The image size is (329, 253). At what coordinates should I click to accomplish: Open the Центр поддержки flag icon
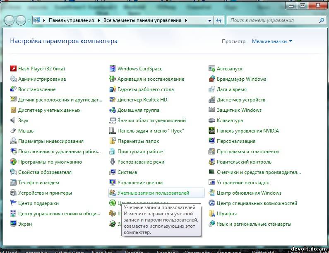pos(13,203)
